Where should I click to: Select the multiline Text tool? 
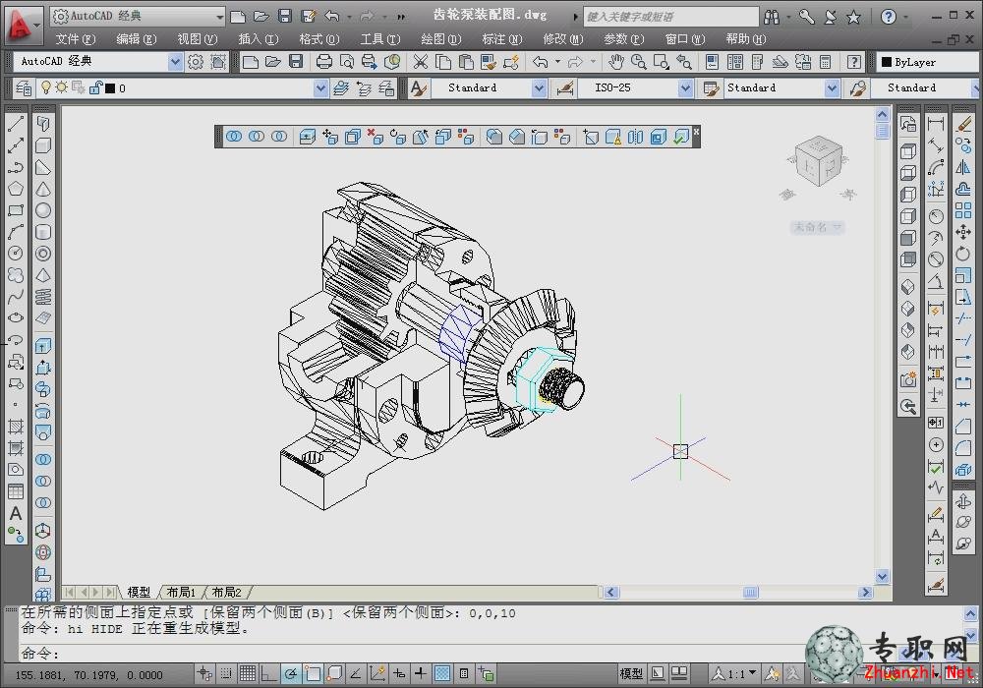(16, 513)
